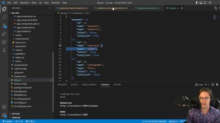Open the Accounts menu icon
The image size is (220, 123).
pyautogui.click(x=4, y=107)
